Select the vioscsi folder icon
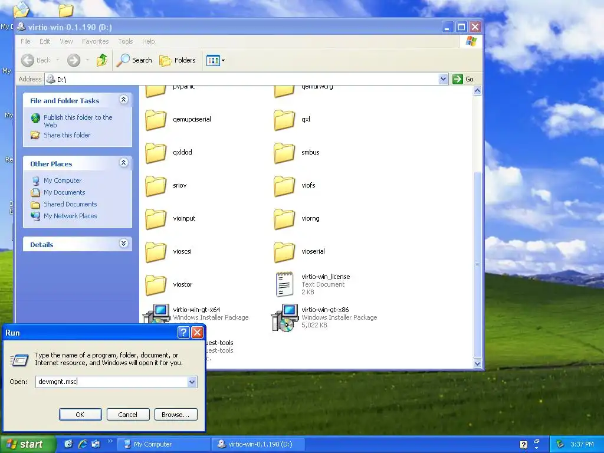 156,252
